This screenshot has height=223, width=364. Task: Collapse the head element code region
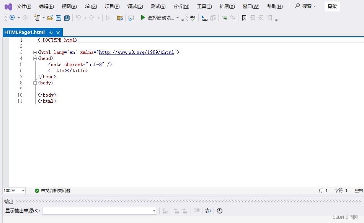click(x=34, y=58)
